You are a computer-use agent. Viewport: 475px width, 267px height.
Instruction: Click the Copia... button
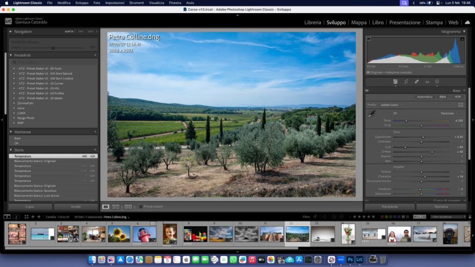pos(30,207)
